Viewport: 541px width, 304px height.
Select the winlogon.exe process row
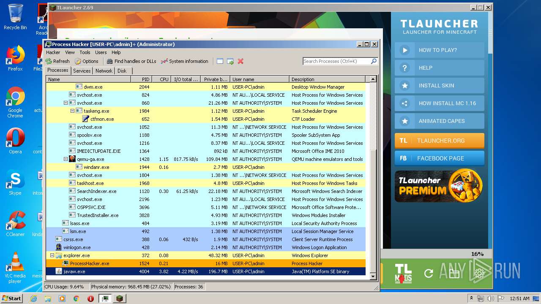click(206, 247)
